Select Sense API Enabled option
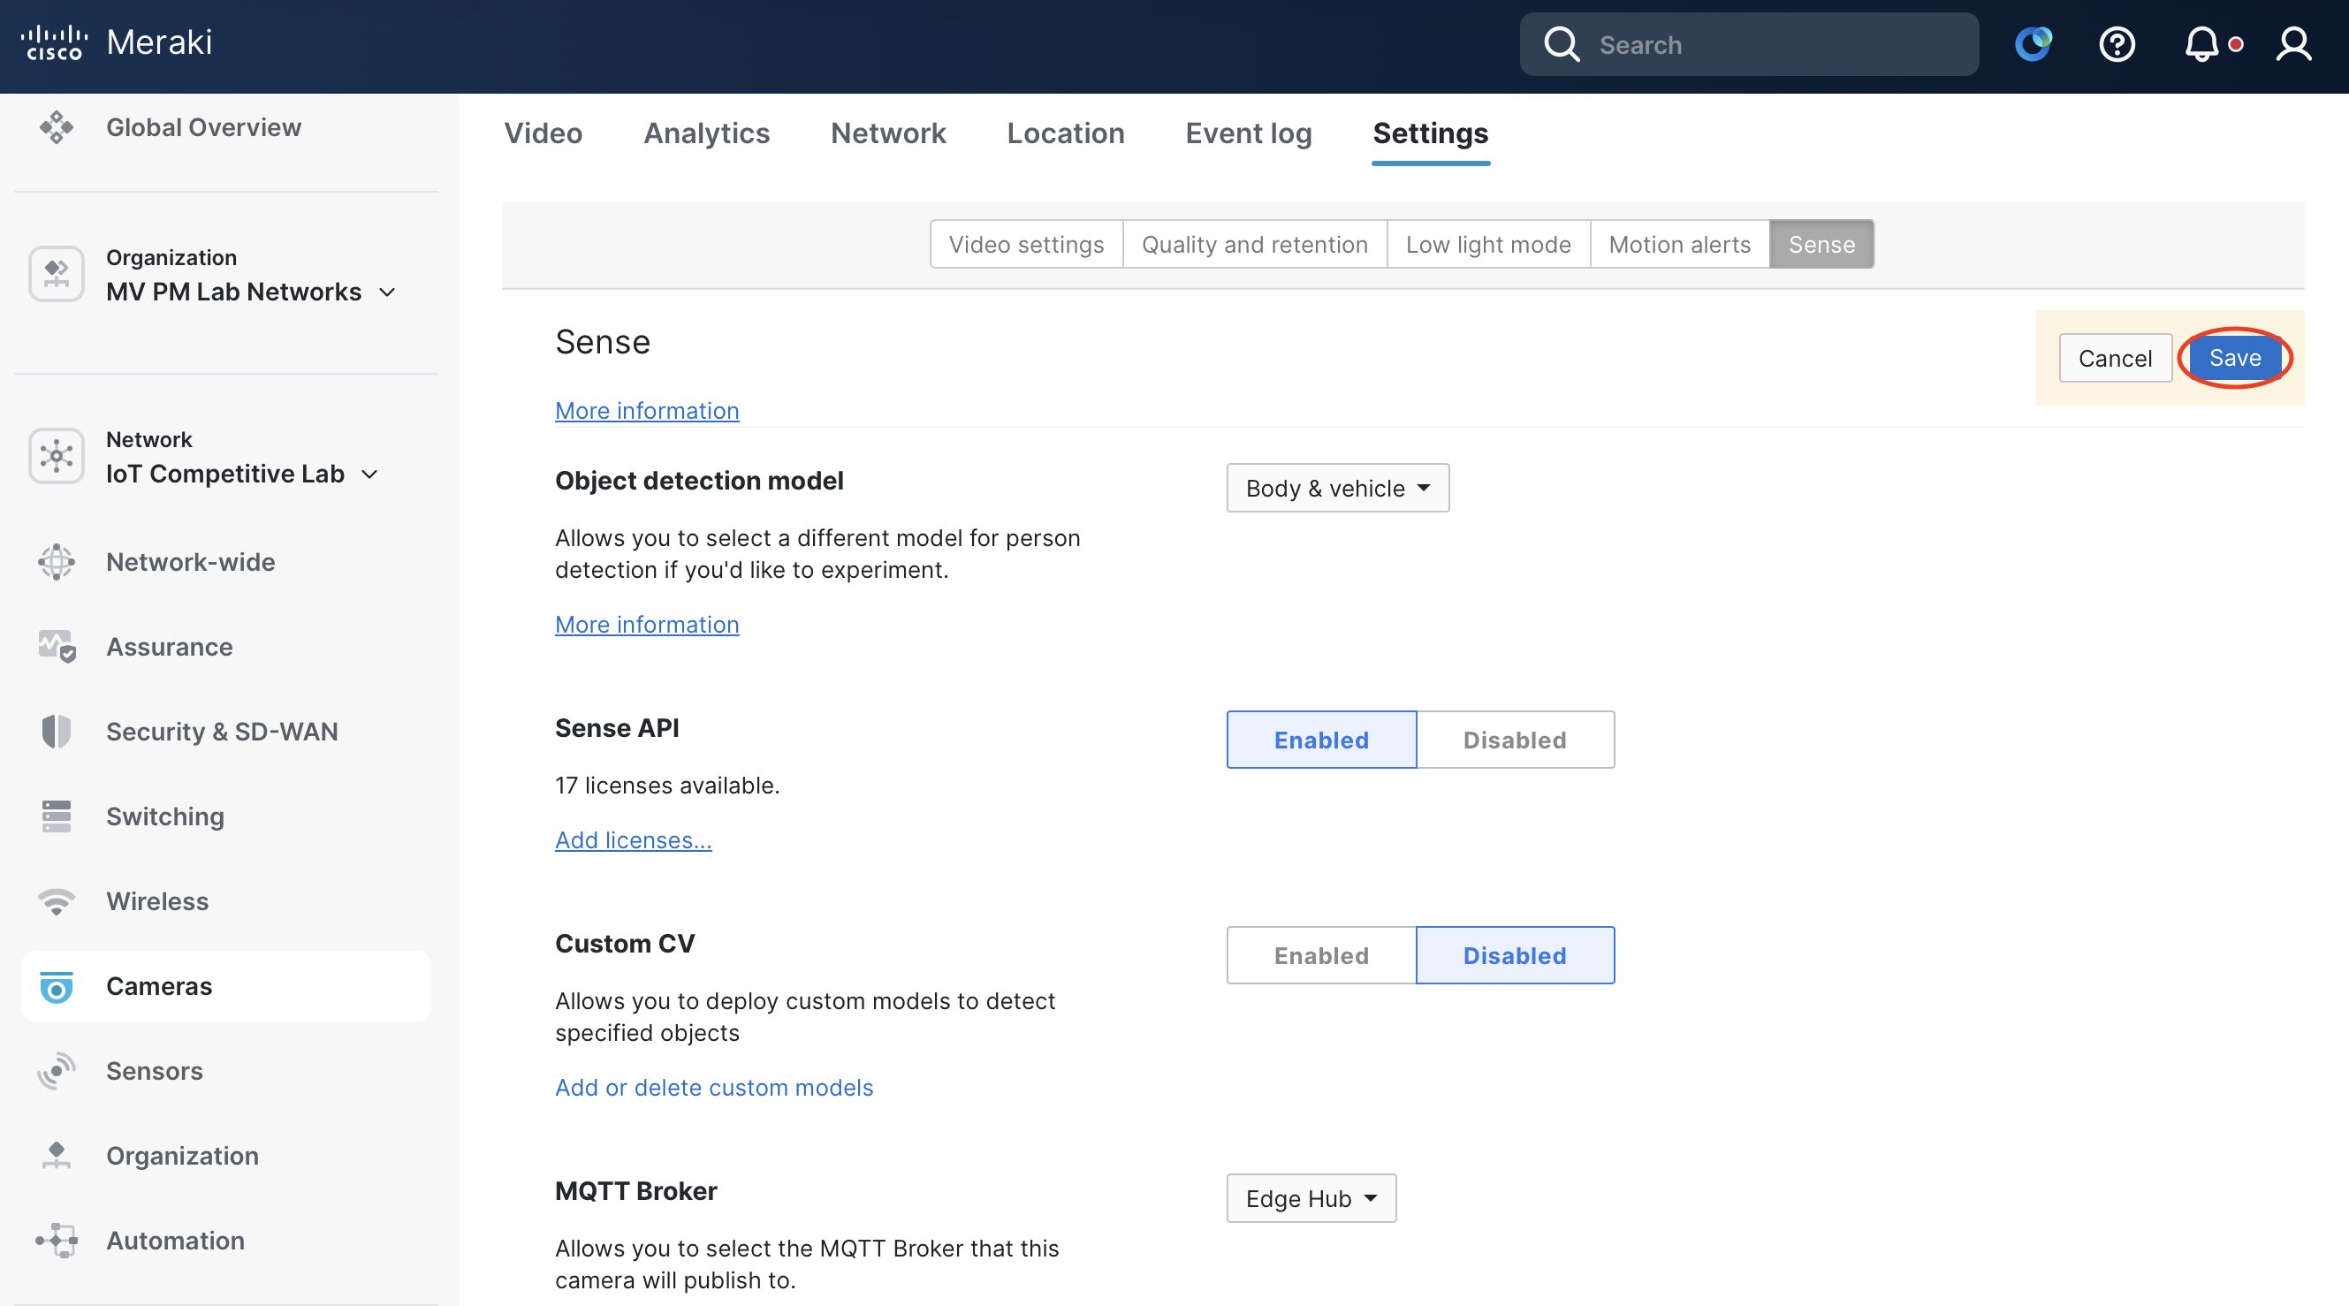 pyautogui.click(x=1320, y=740)
